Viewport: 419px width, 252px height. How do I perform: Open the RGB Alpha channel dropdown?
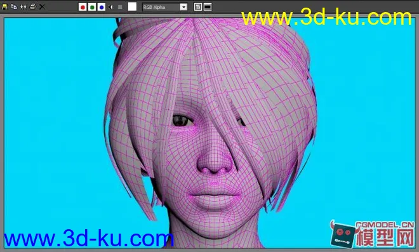click(x=164, y=7)
